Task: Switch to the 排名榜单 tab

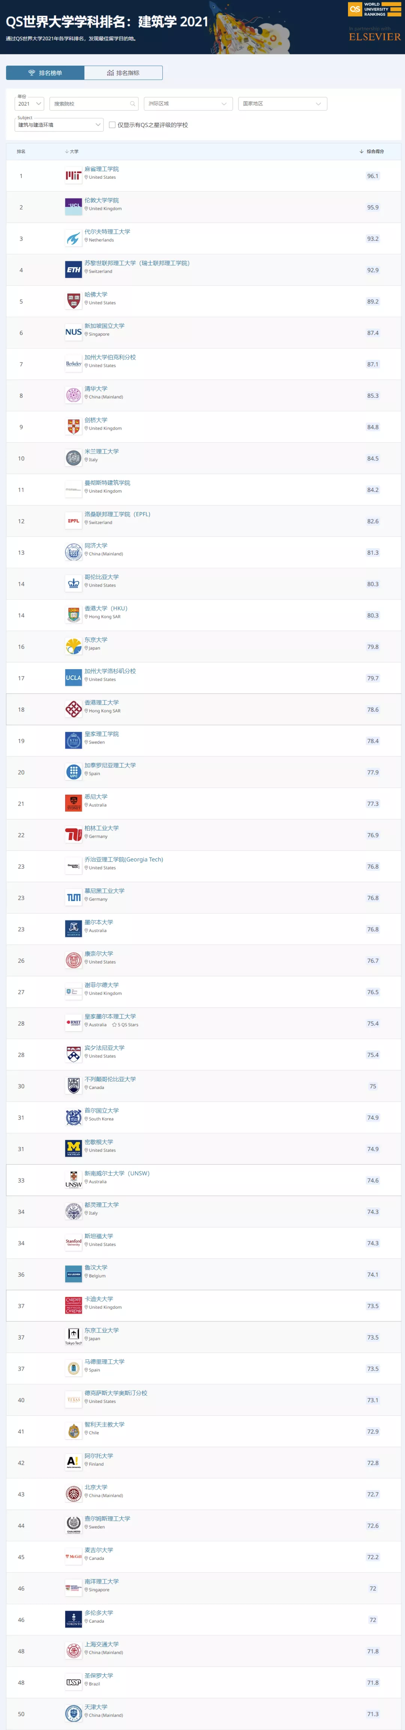Action: click(45, 73)
